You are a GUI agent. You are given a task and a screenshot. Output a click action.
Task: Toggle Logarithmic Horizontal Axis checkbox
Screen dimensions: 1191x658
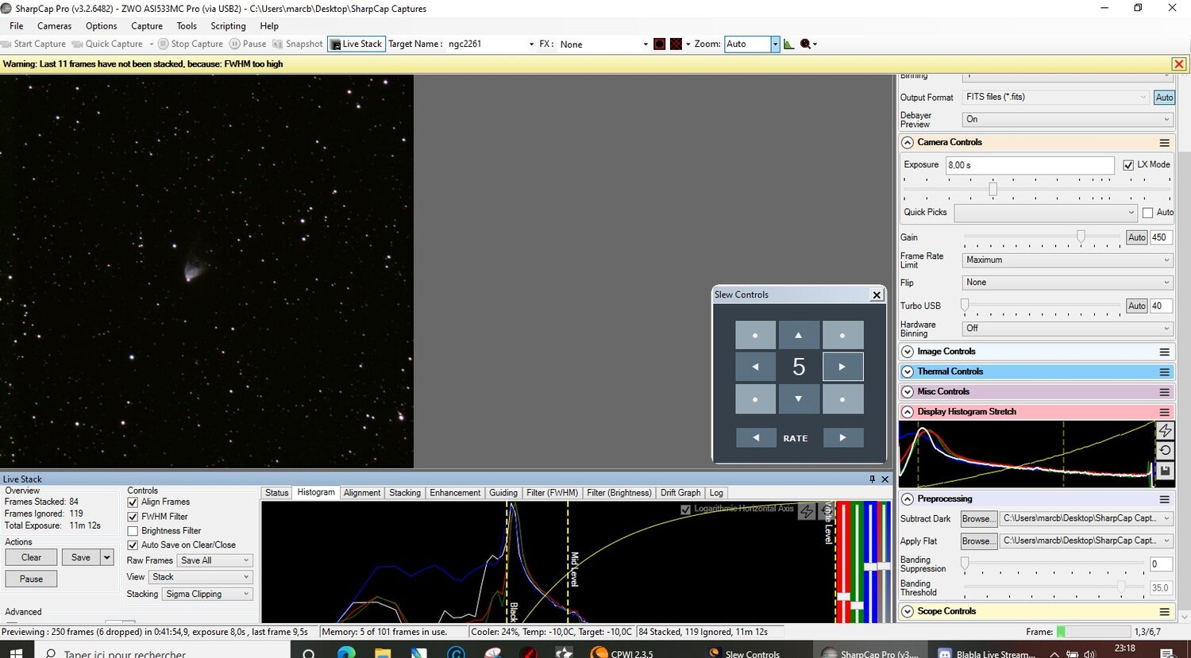point(686,510)
